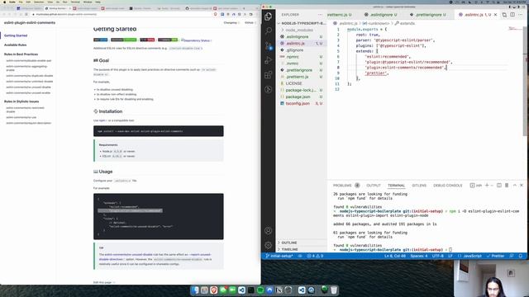Open the GitHub link in docs header
This screenshot has width=529, height=297.
[250, 22]
